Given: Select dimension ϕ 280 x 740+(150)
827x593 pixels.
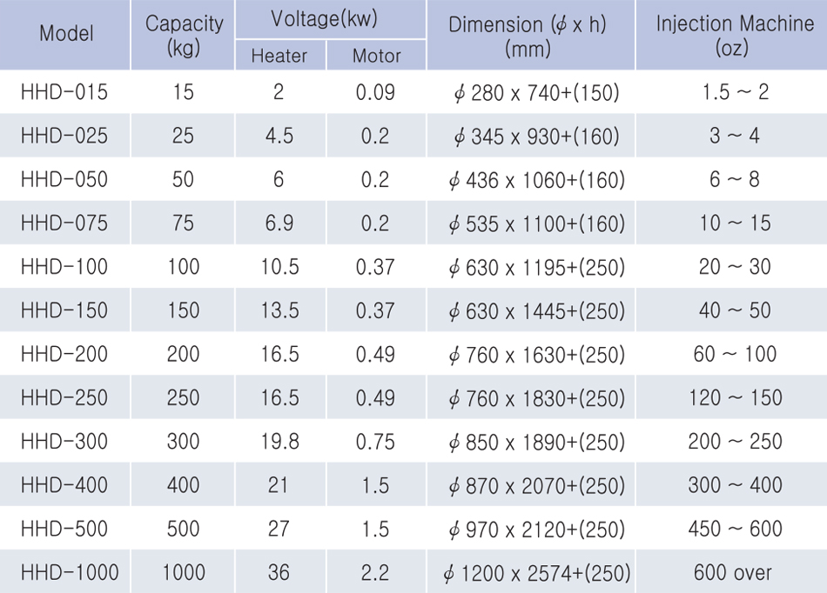Looking at the screenshot, I should pos(536,92).
